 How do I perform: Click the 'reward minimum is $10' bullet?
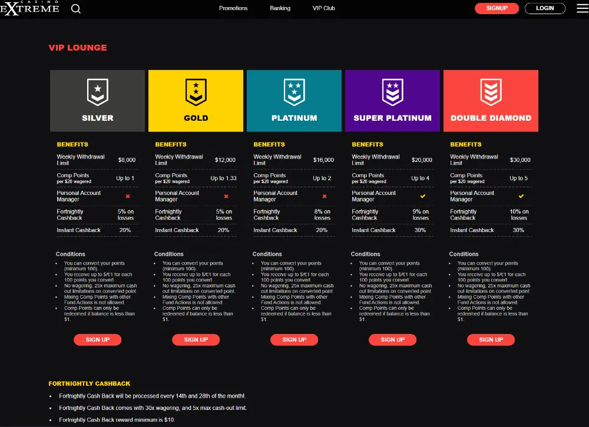(x=117, y=421)
